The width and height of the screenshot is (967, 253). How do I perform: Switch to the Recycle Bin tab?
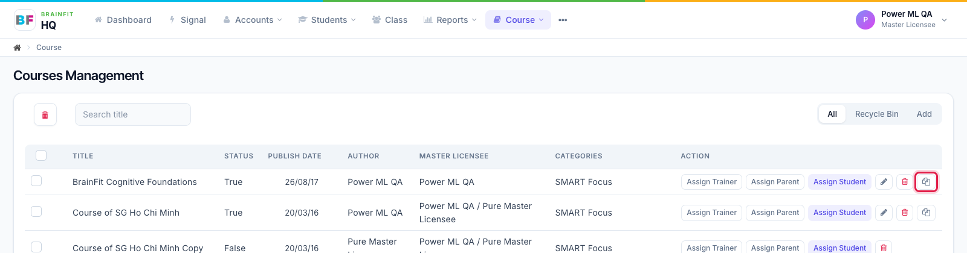point(876,114)
